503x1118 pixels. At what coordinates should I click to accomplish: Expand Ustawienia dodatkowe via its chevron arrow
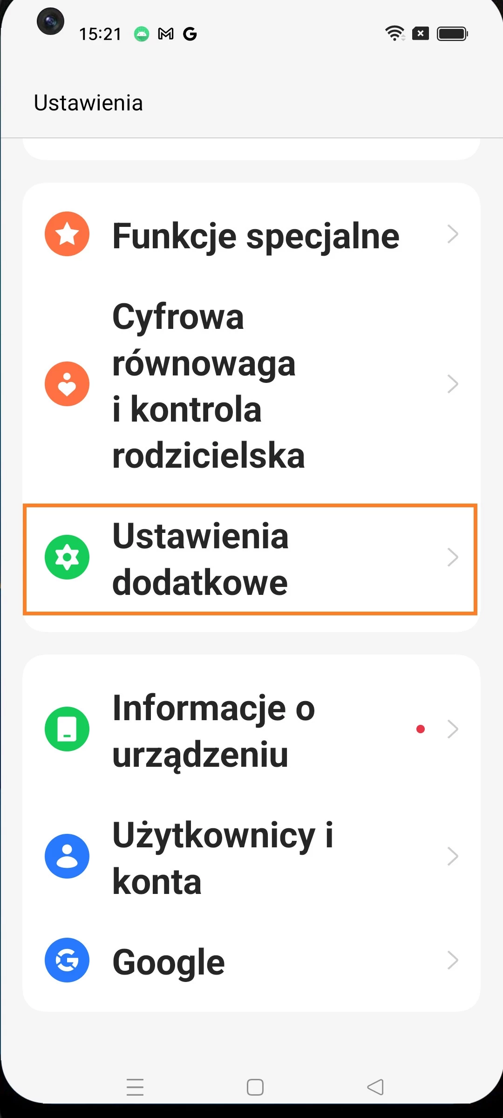453,557
